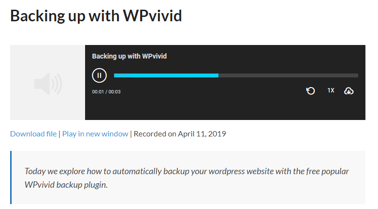Click the player's episode title text
The width and height of the screenshot is (378, 209).
(129, 56)
